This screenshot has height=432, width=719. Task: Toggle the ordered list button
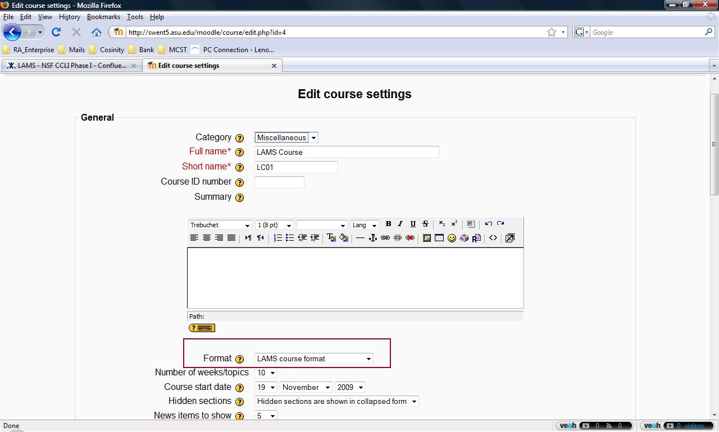[x=277, y=238]
